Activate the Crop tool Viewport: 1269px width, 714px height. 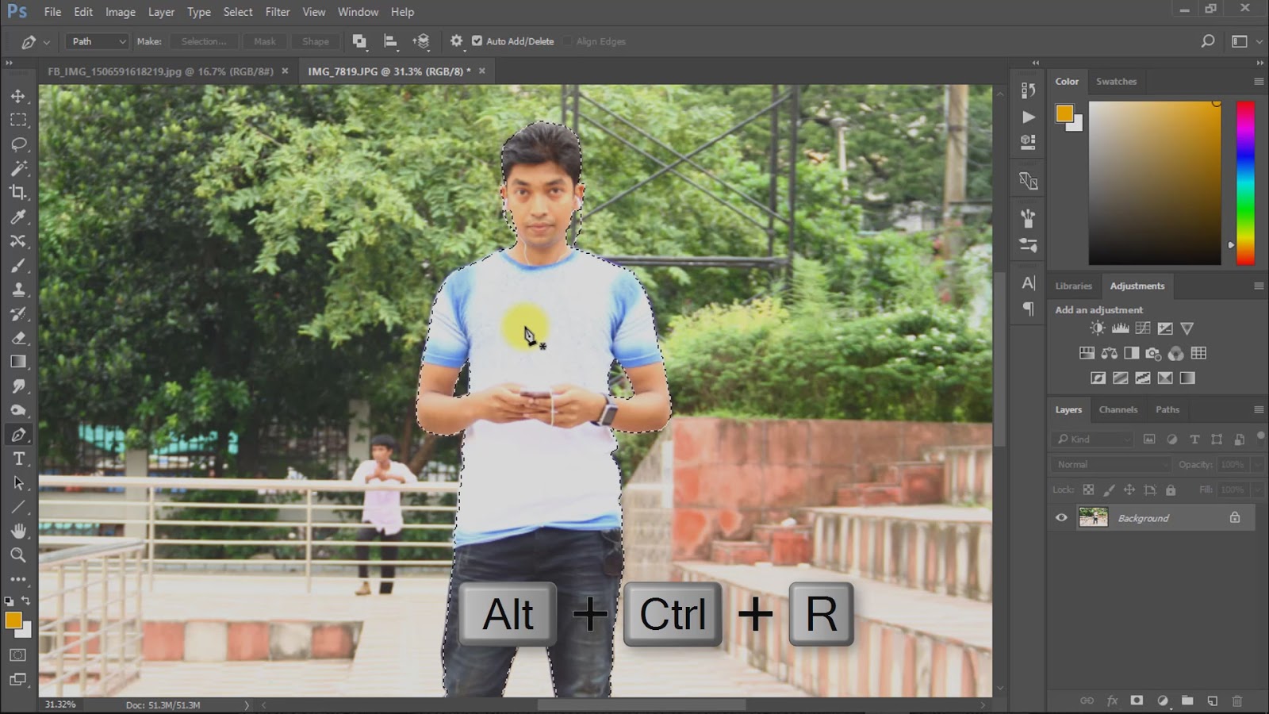coord(19,193)
